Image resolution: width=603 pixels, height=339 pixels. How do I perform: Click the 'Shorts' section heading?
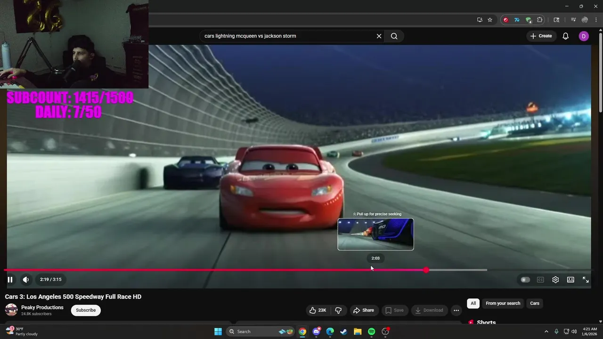point(486,323)
